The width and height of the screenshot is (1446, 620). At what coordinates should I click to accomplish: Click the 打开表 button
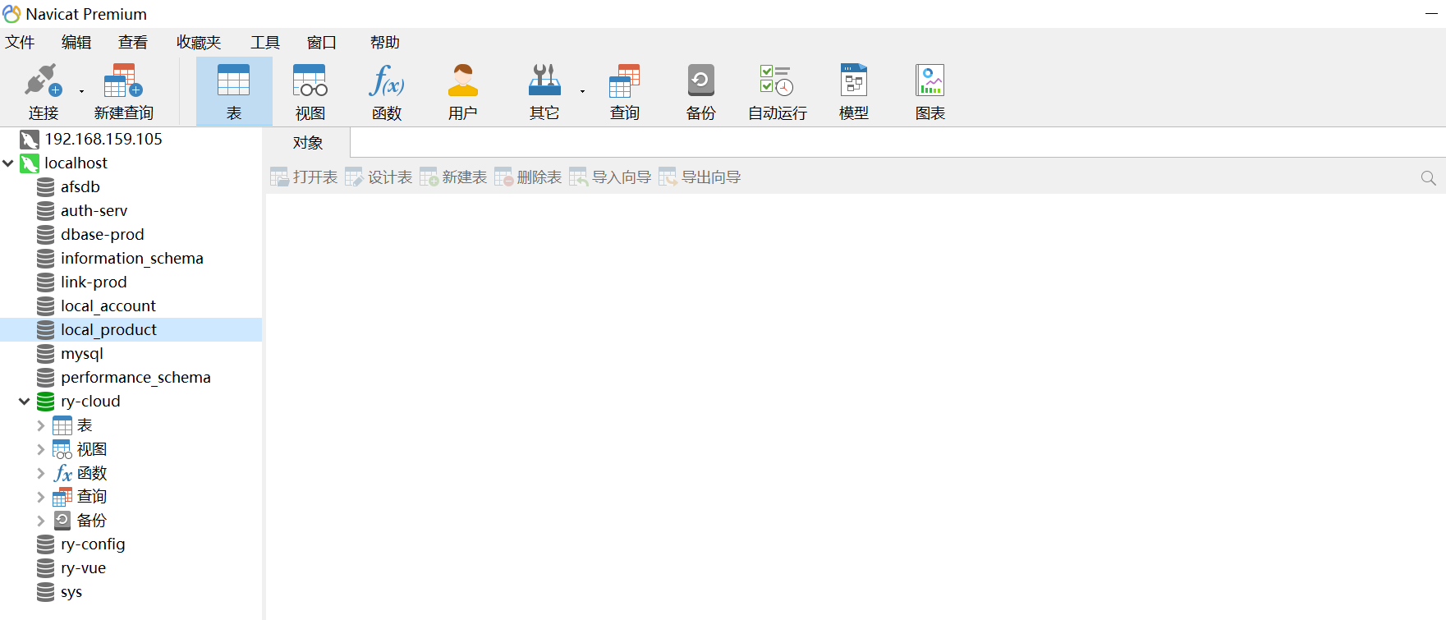pyautogui.click(x=304, y=177)
